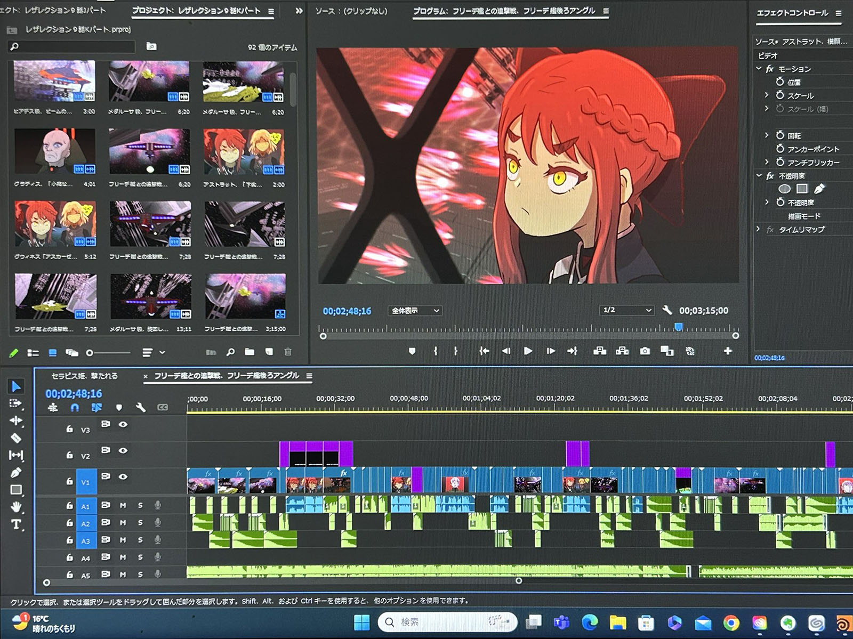The image size is (853, 639).
Task: Select the Type tool
Action: click(x=16, y=524)
